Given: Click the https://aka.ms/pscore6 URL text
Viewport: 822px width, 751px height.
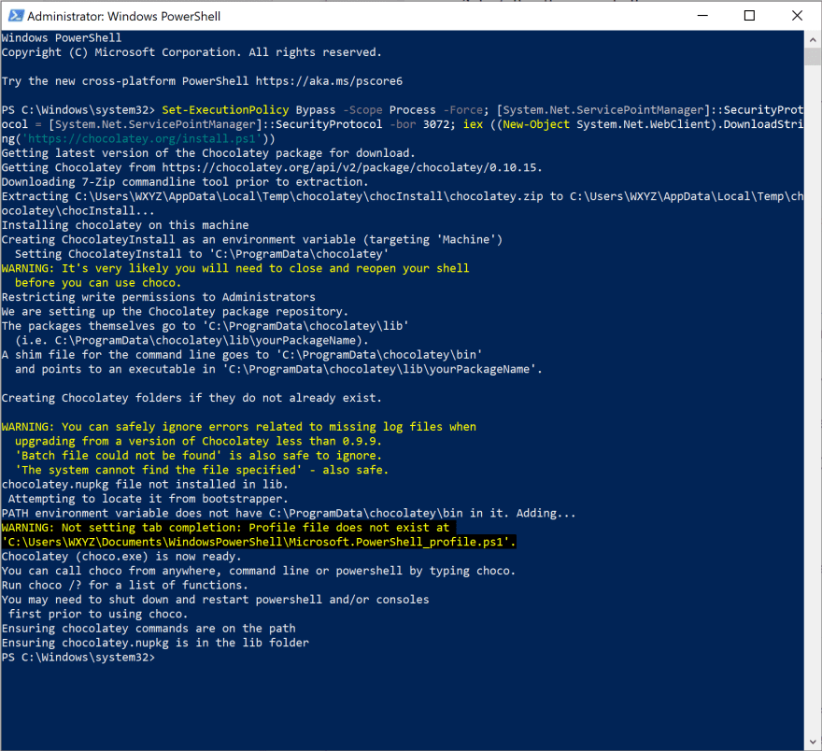Looking at the screenshot, I should pyautogui.click(x=329, y=81).
